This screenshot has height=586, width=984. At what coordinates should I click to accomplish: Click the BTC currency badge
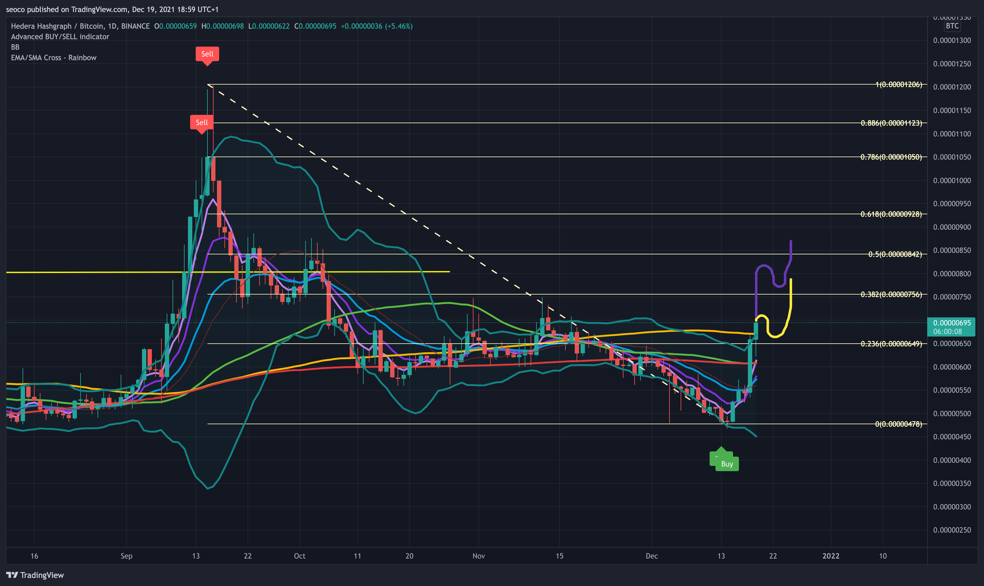952,26
